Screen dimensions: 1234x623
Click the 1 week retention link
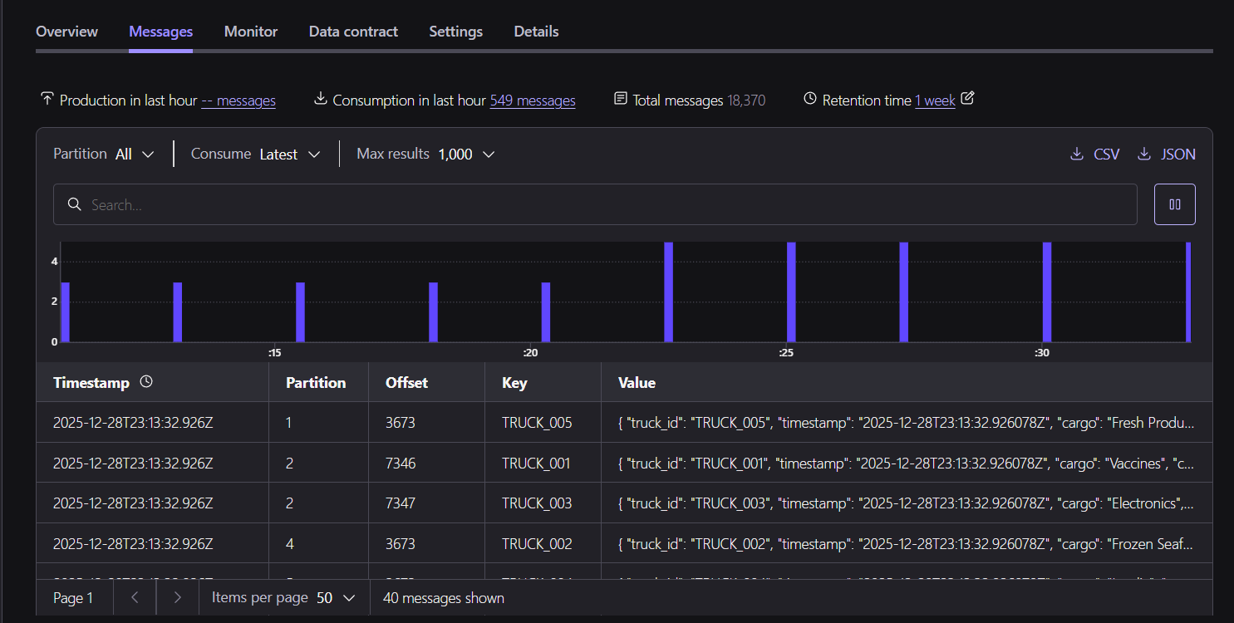tap(935, 101)
